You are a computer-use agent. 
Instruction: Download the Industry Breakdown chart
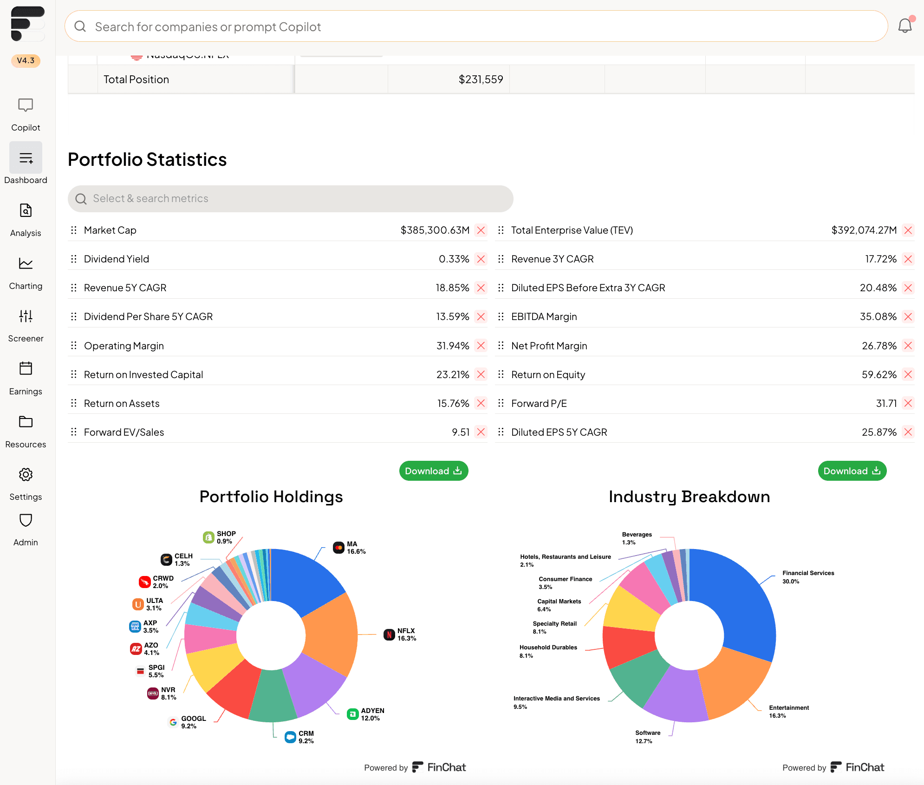tap(852, 471)
